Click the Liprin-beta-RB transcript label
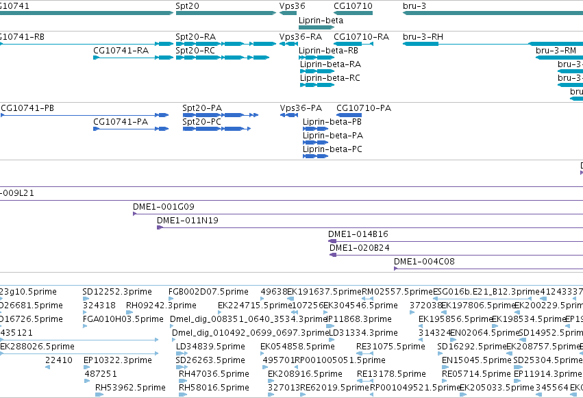583x398 pixels. tap(328, 51)
